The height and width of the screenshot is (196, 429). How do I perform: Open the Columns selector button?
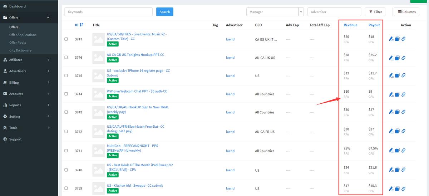coord(406,12)
